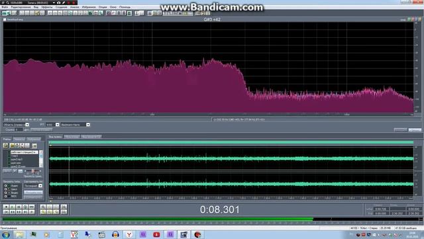Open the Файл menu
The height and width of the screenshot is (239, 424).
pyautogui.click(x=5, y=7)
